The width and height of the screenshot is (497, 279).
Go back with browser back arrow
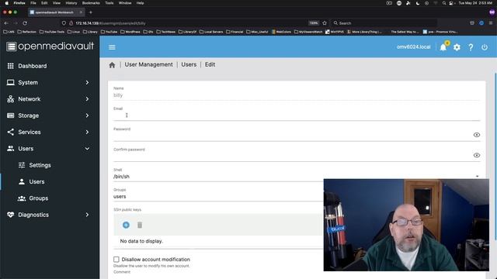[x=6, y=23]
